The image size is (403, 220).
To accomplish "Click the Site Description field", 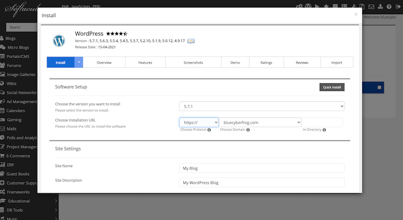I will [262, 183].
